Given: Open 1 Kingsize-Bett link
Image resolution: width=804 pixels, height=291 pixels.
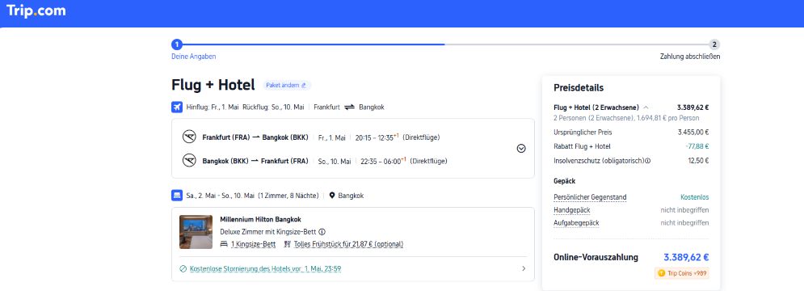Looking at the screenshot, I should tap(253, 244).
